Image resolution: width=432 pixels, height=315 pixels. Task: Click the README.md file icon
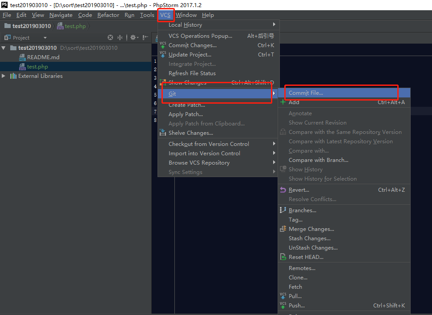coord(22,57)
